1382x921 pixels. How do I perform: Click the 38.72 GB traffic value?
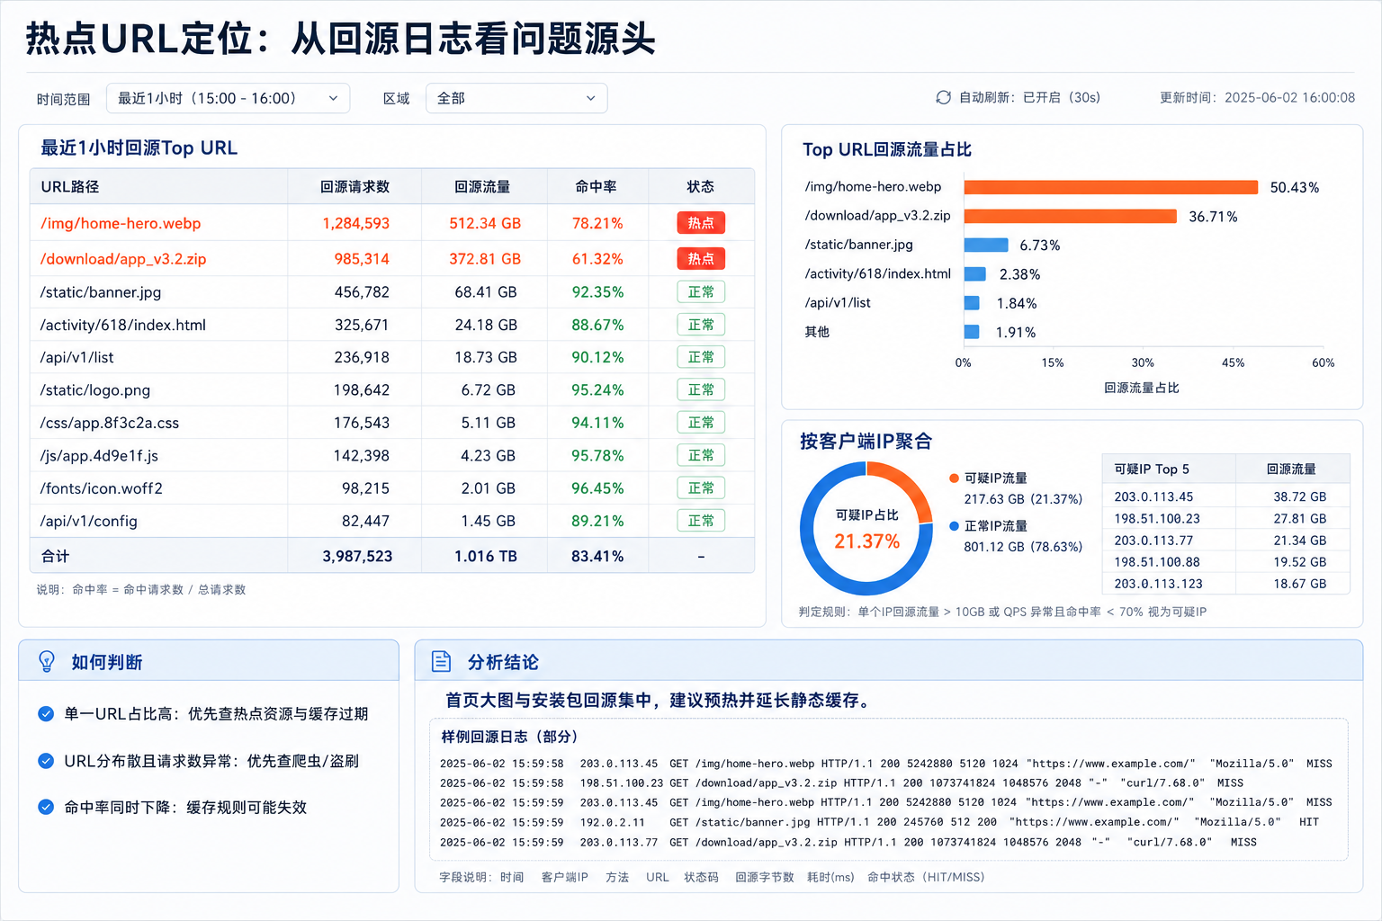click(1299, 496)
